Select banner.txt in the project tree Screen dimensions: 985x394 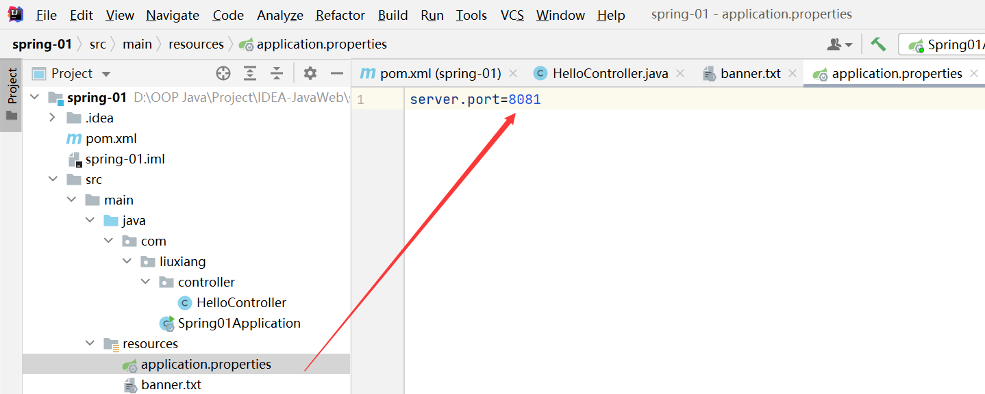click(171, 384)
